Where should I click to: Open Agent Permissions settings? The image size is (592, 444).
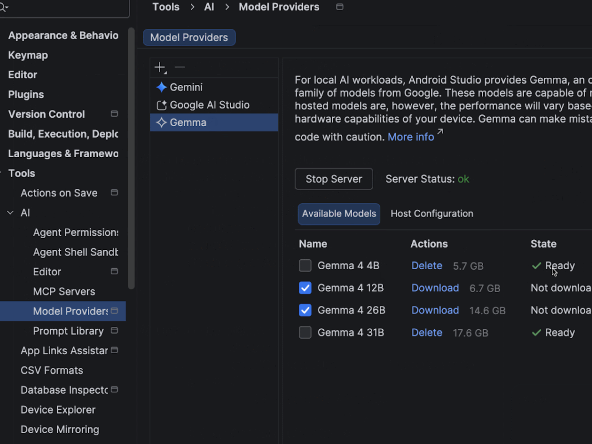76,232
